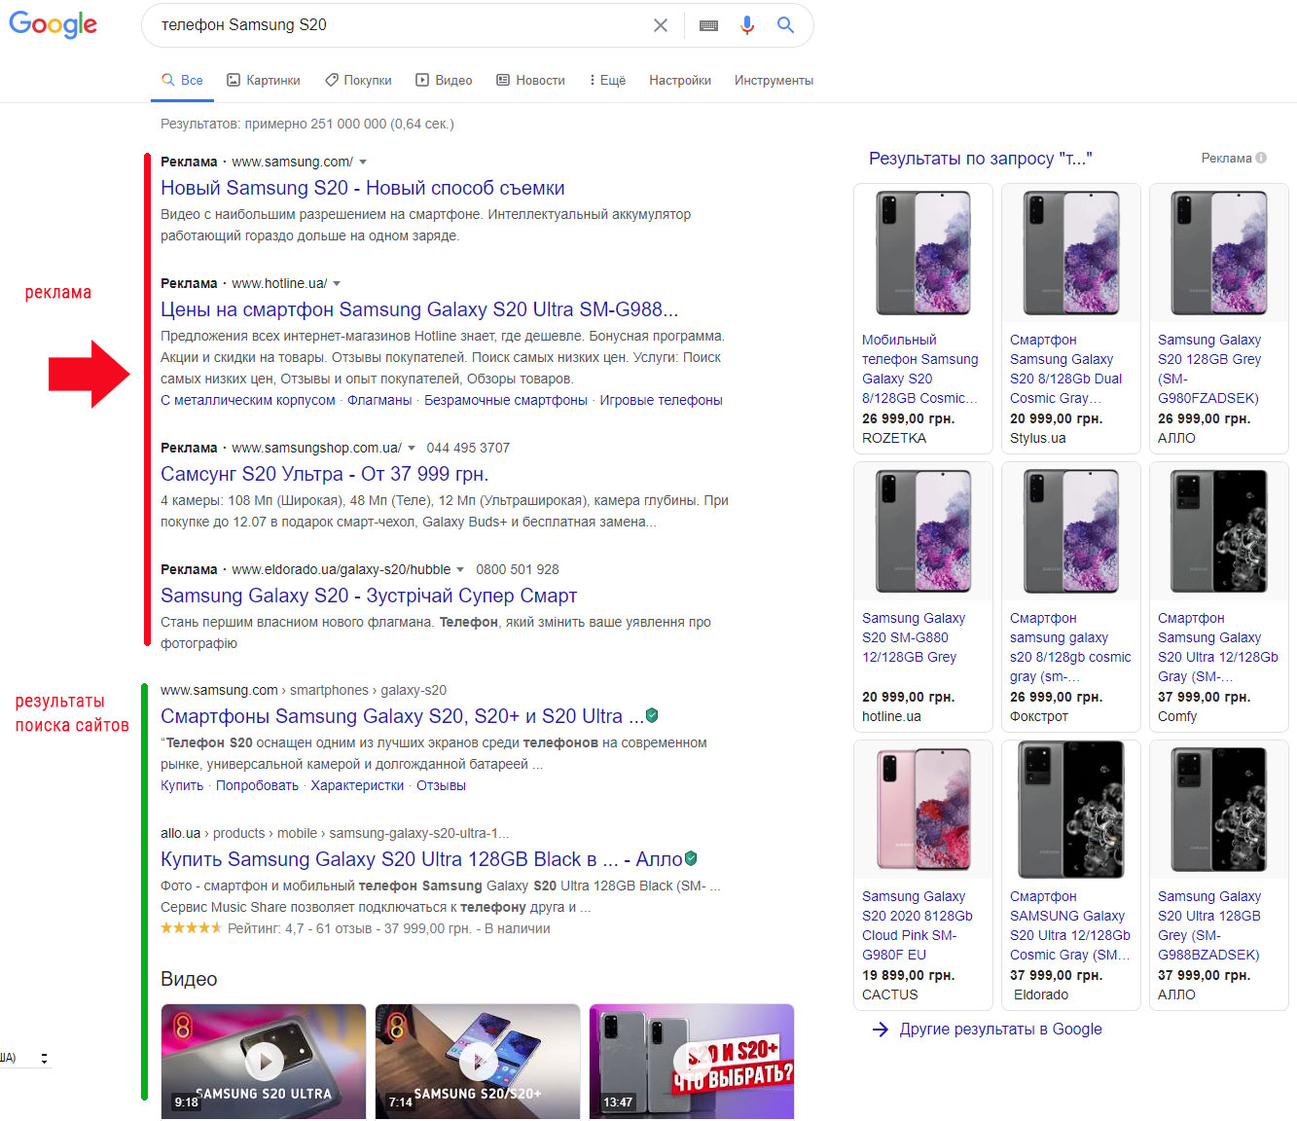This screenshot has width=1297, height=1121.
Task: Play the Samsung S20 Ultra video
Action: click(x=264, y=1061)
